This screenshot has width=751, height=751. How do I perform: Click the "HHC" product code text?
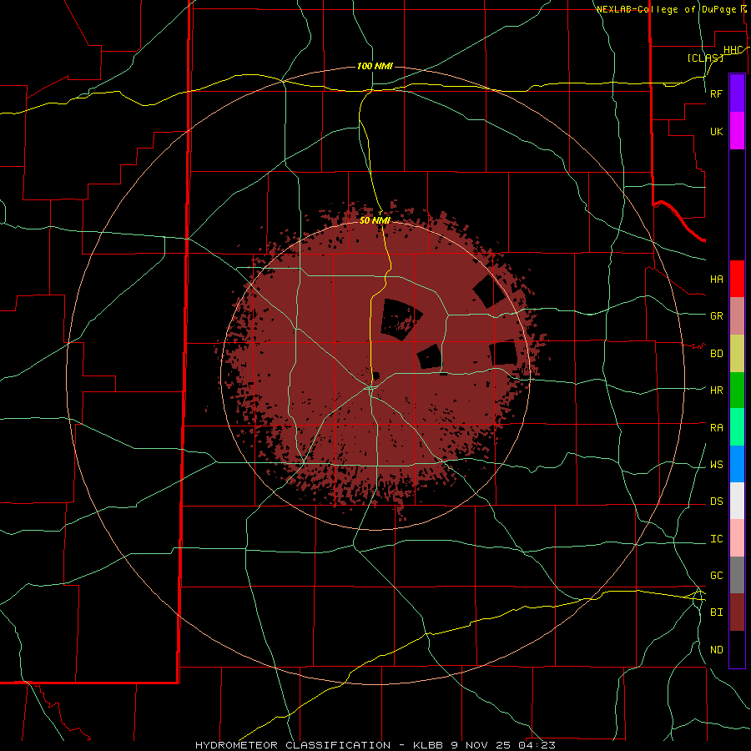733,50
